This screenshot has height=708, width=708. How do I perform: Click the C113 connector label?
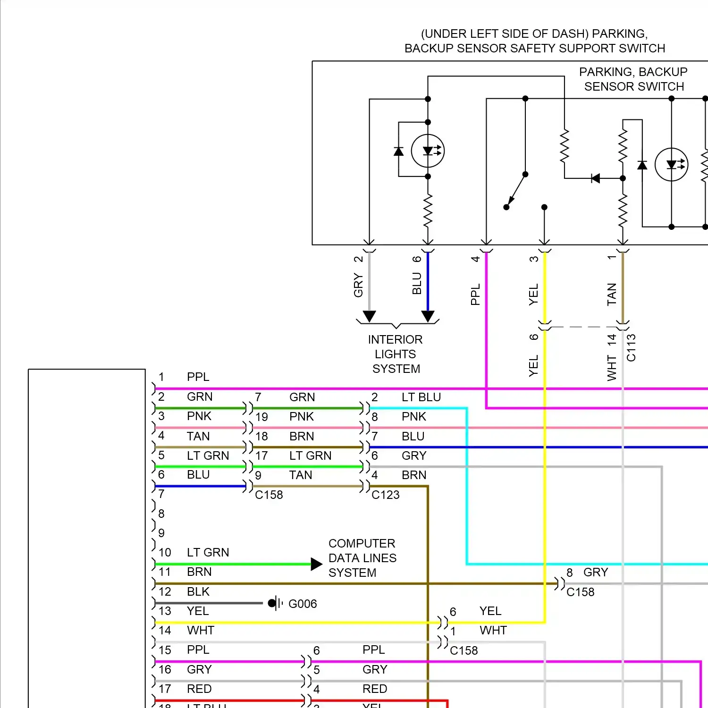[x=631, y=348]
